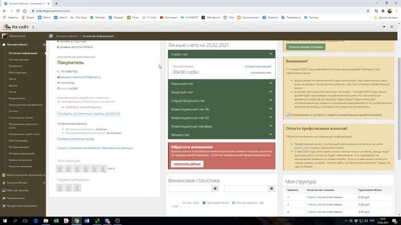Viewport: 401px width, 225px height.
Task: Open the Facebook bookmark
Action: (x=270, y=17)
